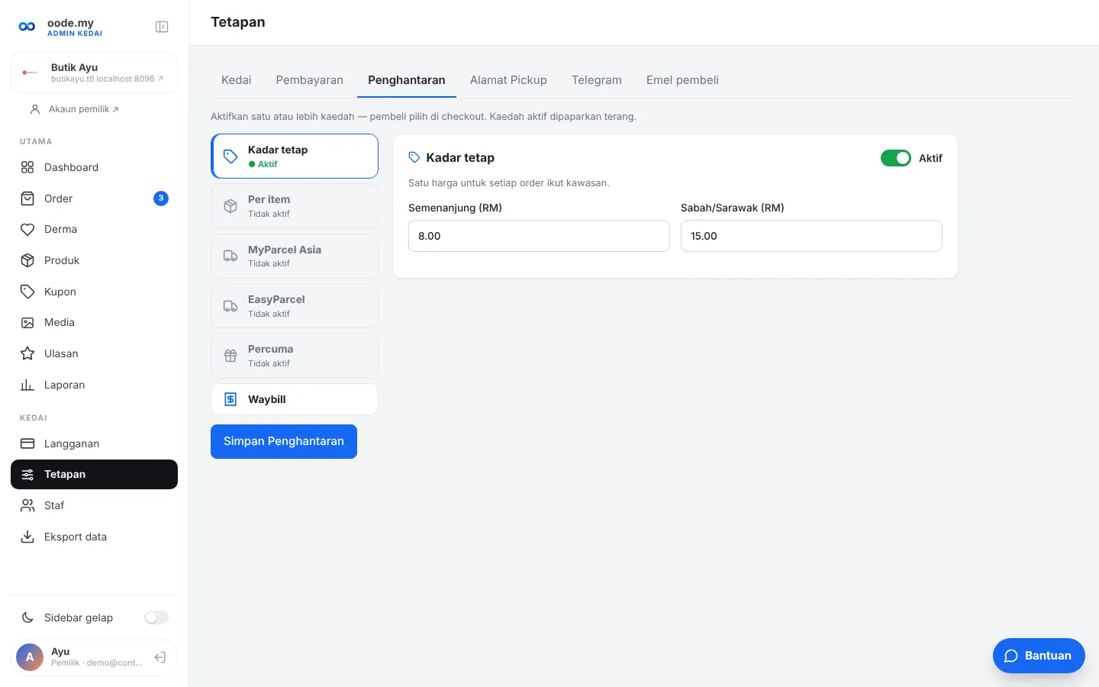Open the Bantuan help chat

(1039, 656)
